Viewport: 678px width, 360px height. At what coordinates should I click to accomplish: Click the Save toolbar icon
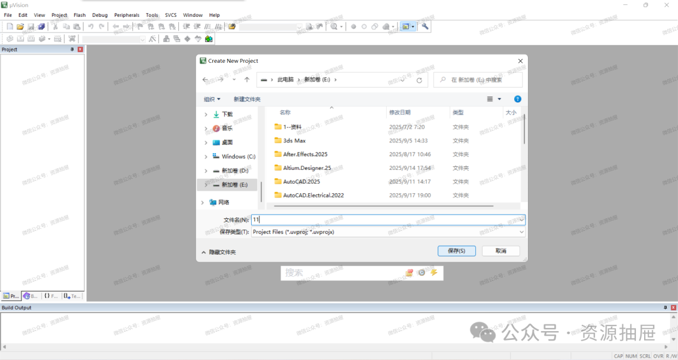coord(31,26)
